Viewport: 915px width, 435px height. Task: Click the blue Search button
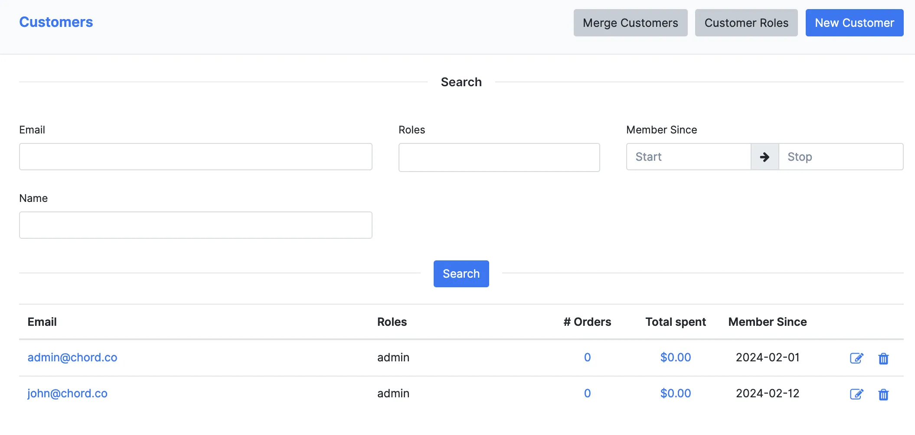[x=461, y=274]
